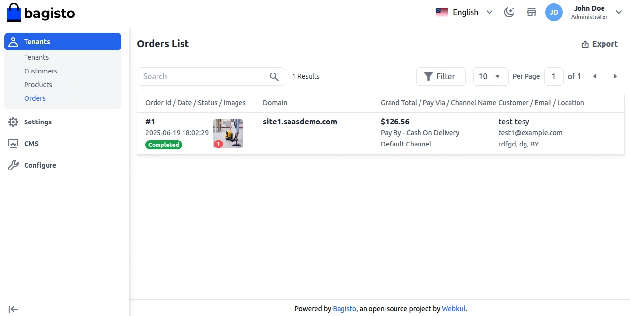The height and width of the screenshot is (316, 630).
Task: Click the order product image thumbnail
Action: 228,133
